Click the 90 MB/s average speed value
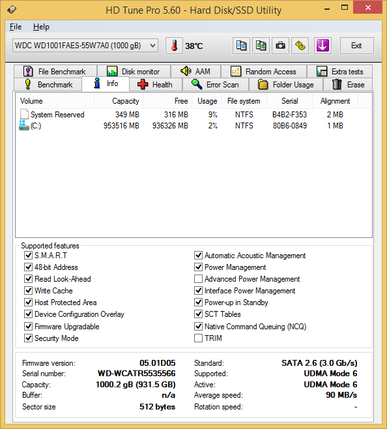 coord(341,395)
